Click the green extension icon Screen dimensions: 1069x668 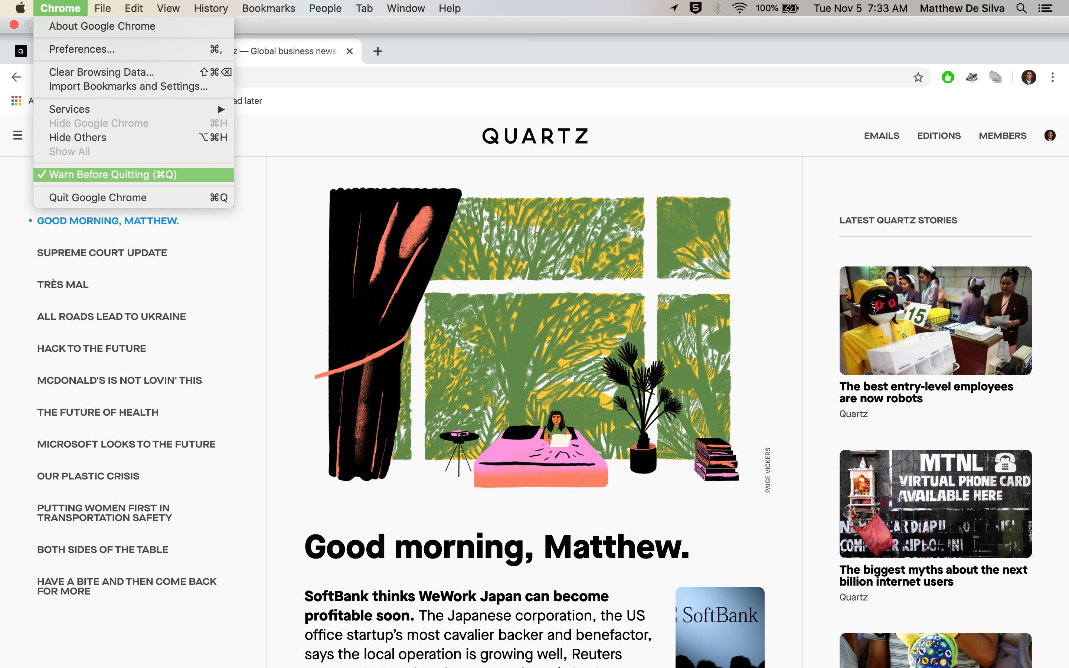948,77
